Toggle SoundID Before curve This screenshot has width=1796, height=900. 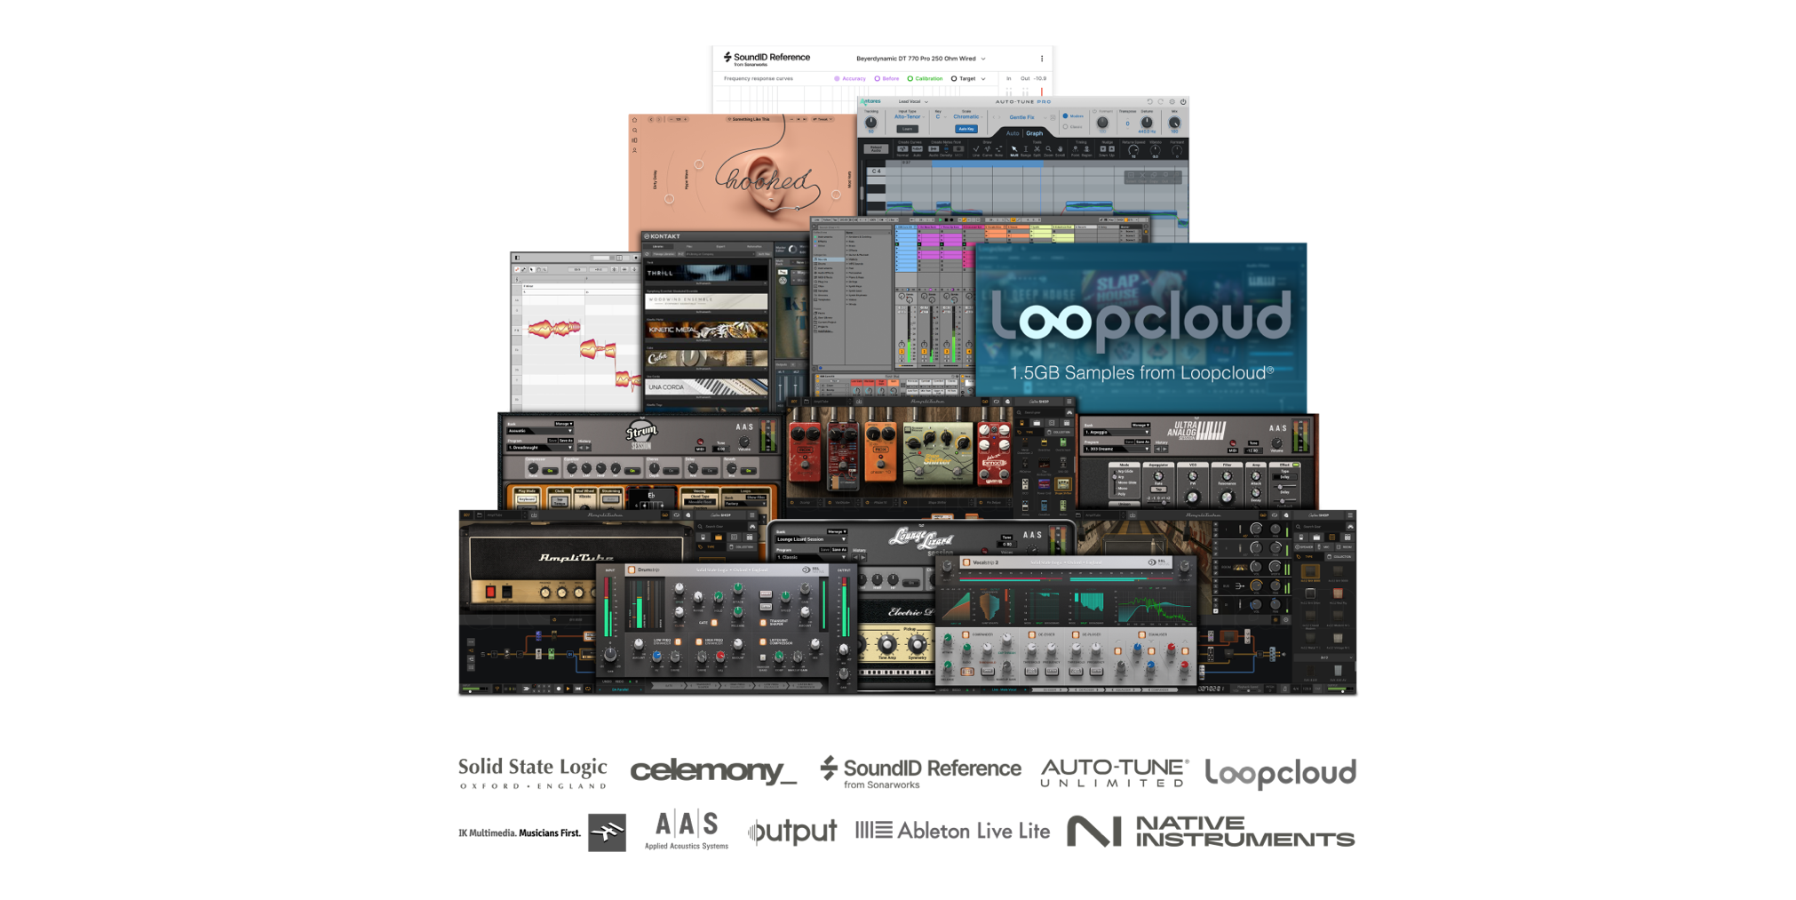point(886,79)
